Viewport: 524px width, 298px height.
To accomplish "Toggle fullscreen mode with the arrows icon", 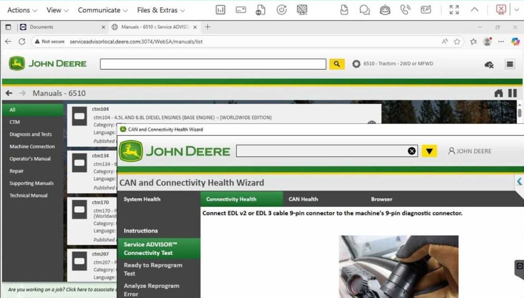I will point(454,10).
